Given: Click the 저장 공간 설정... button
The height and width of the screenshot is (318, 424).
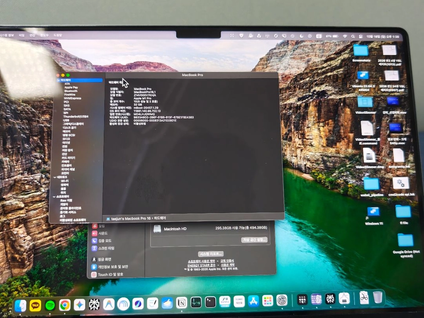Looking at the screenshot, I should (254, 240).
